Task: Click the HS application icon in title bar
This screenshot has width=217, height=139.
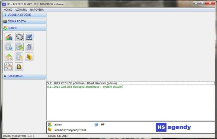Action: 4,4
